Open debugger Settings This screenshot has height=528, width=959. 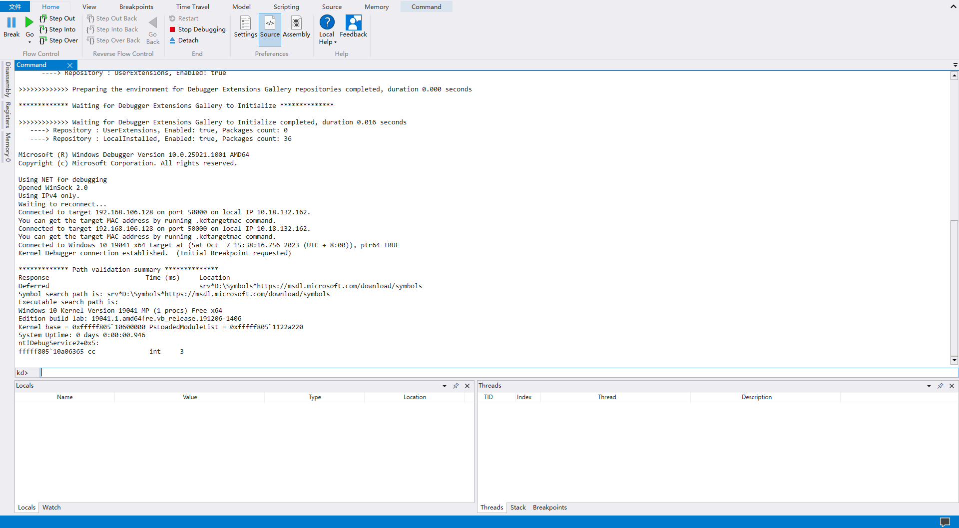245,26
